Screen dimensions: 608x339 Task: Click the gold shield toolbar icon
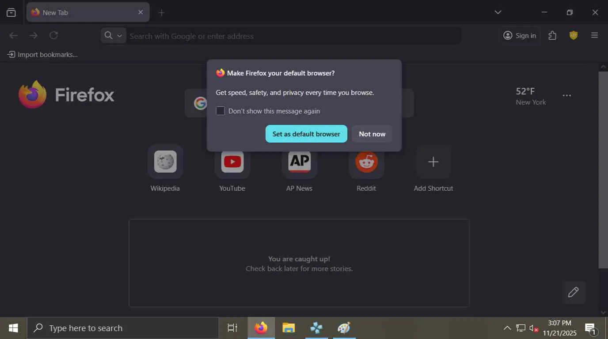574,35
